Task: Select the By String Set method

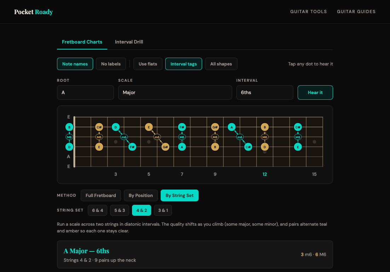Action: 179,195
